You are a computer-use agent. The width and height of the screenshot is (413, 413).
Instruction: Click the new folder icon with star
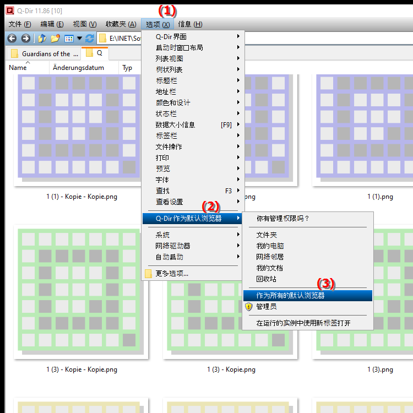coord(55,39)
